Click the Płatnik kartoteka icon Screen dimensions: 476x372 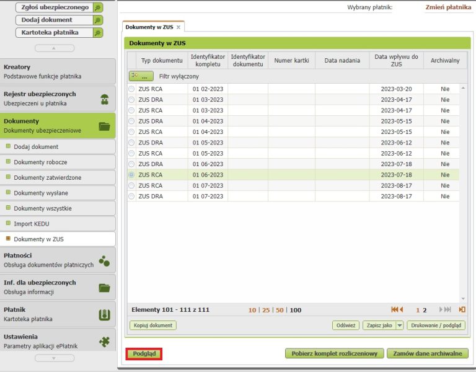pos(104,314)
